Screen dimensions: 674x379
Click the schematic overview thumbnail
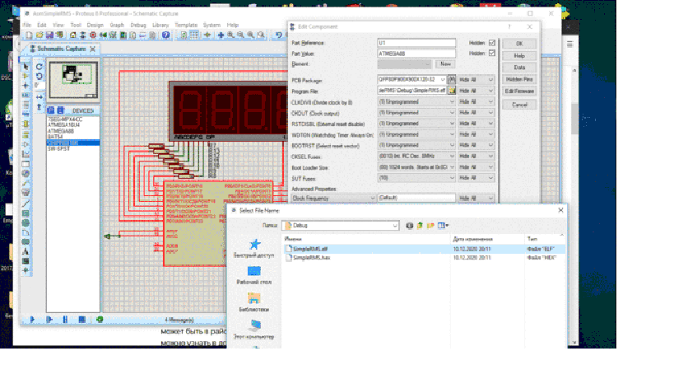pos(73,80)
